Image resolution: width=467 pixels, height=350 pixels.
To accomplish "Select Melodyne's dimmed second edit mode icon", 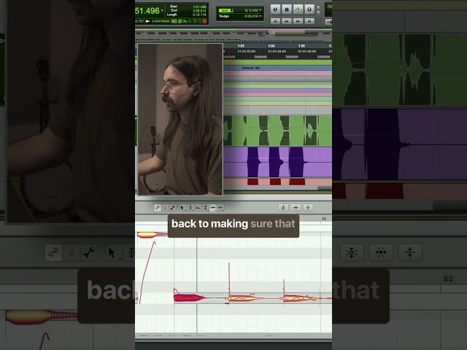I will click(165, 207).
